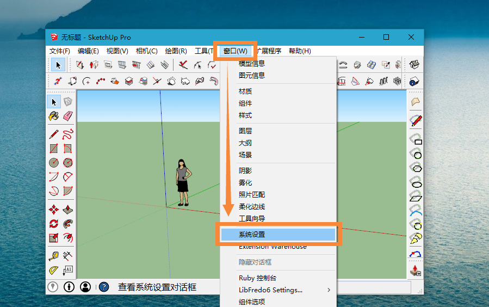The width and height of the screenshot is (489, 307).
Task: Click the circle with red plus icon
Action: coord(86,82)
